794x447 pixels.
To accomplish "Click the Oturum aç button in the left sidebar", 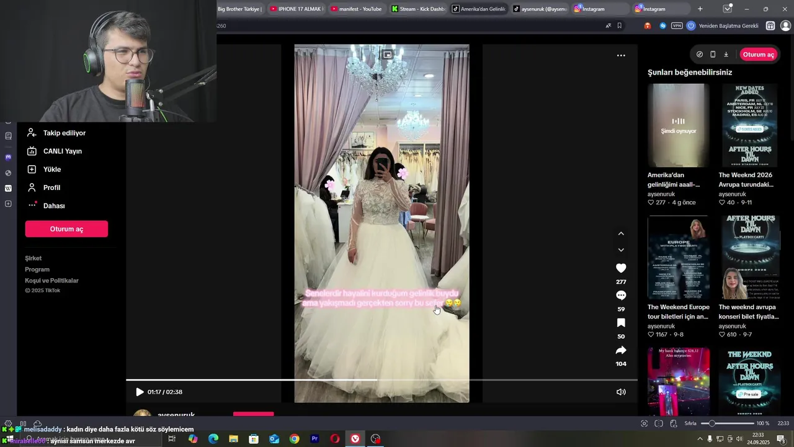I will 66,229.
